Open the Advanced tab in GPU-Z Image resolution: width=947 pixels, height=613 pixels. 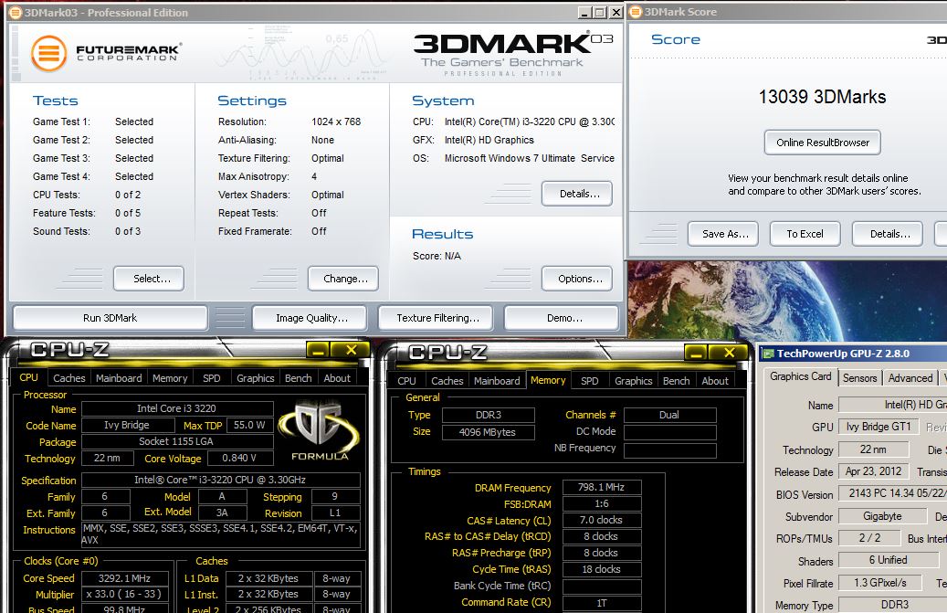tap(910, 378)
